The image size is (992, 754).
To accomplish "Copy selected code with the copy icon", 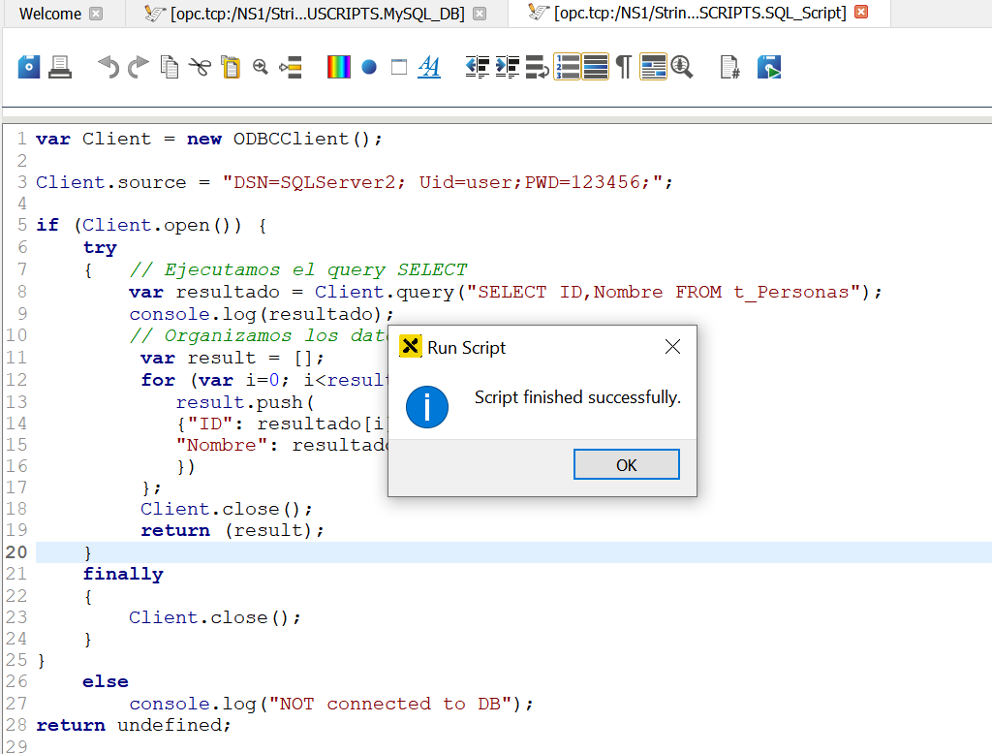I will coord(169,67).
